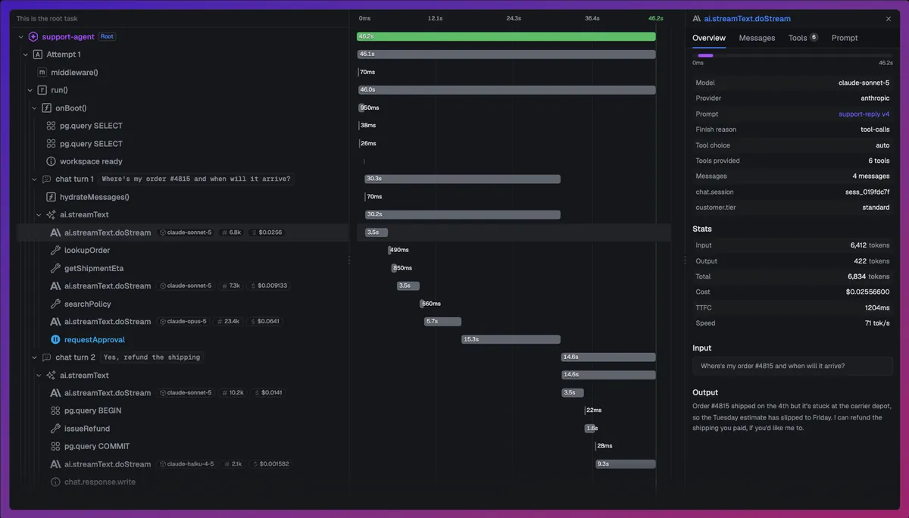Click the 23.4k token badge

[x=228, y=322]
